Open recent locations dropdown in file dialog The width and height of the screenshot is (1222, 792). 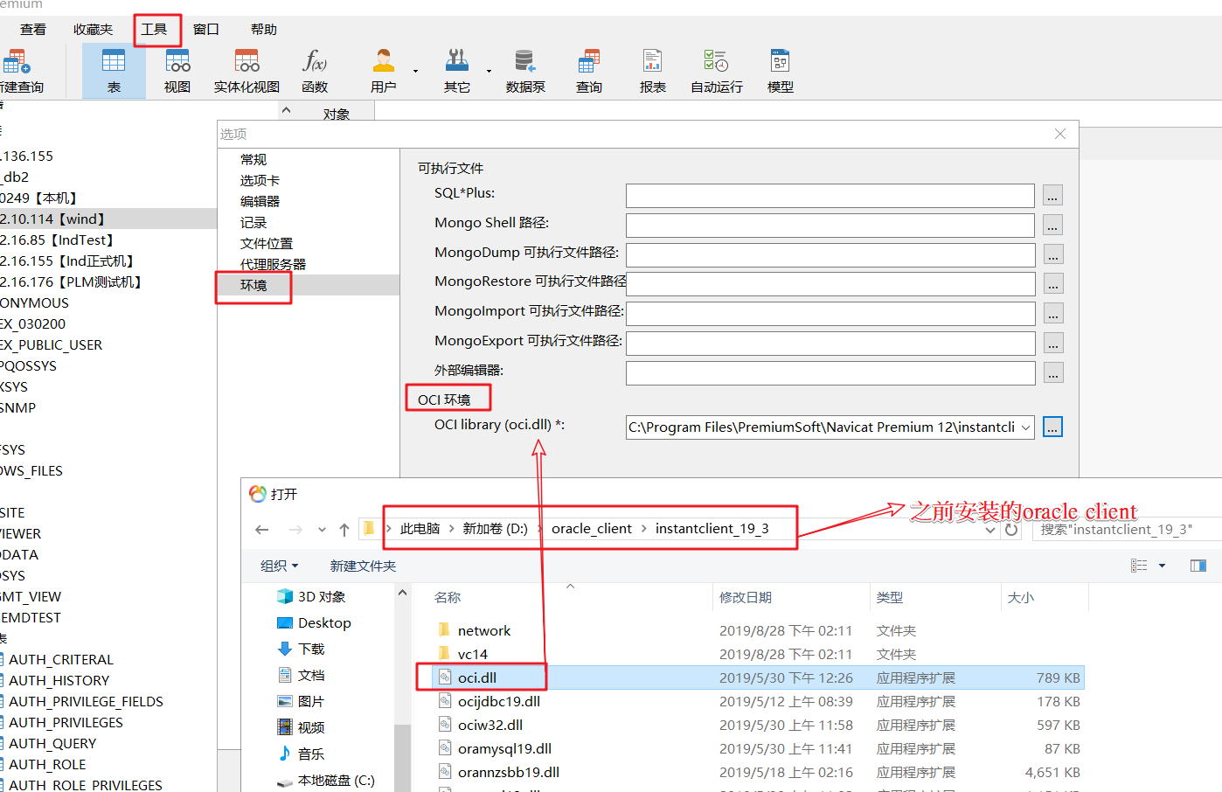click(322, 530)
